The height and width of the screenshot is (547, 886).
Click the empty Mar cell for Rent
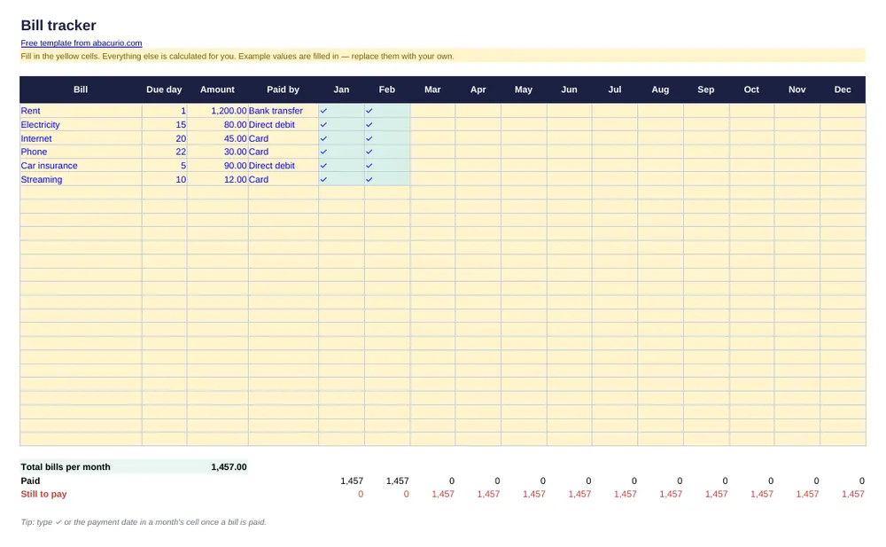(433, 111)
